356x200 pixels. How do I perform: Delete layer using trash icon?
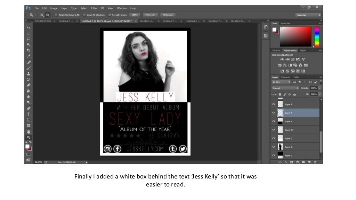point(315,162)
